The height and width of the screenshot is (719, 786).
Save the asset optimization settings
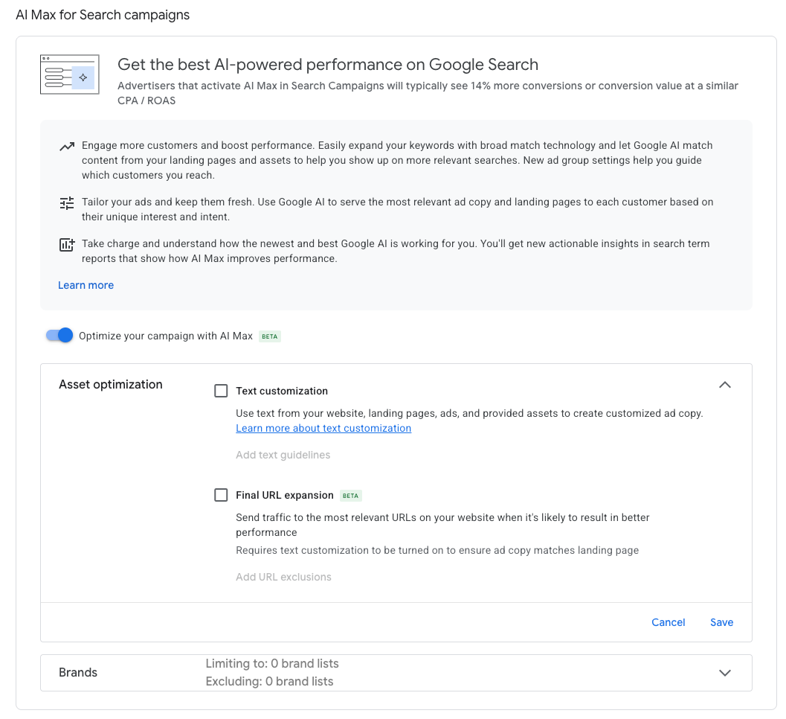(721, 622)
